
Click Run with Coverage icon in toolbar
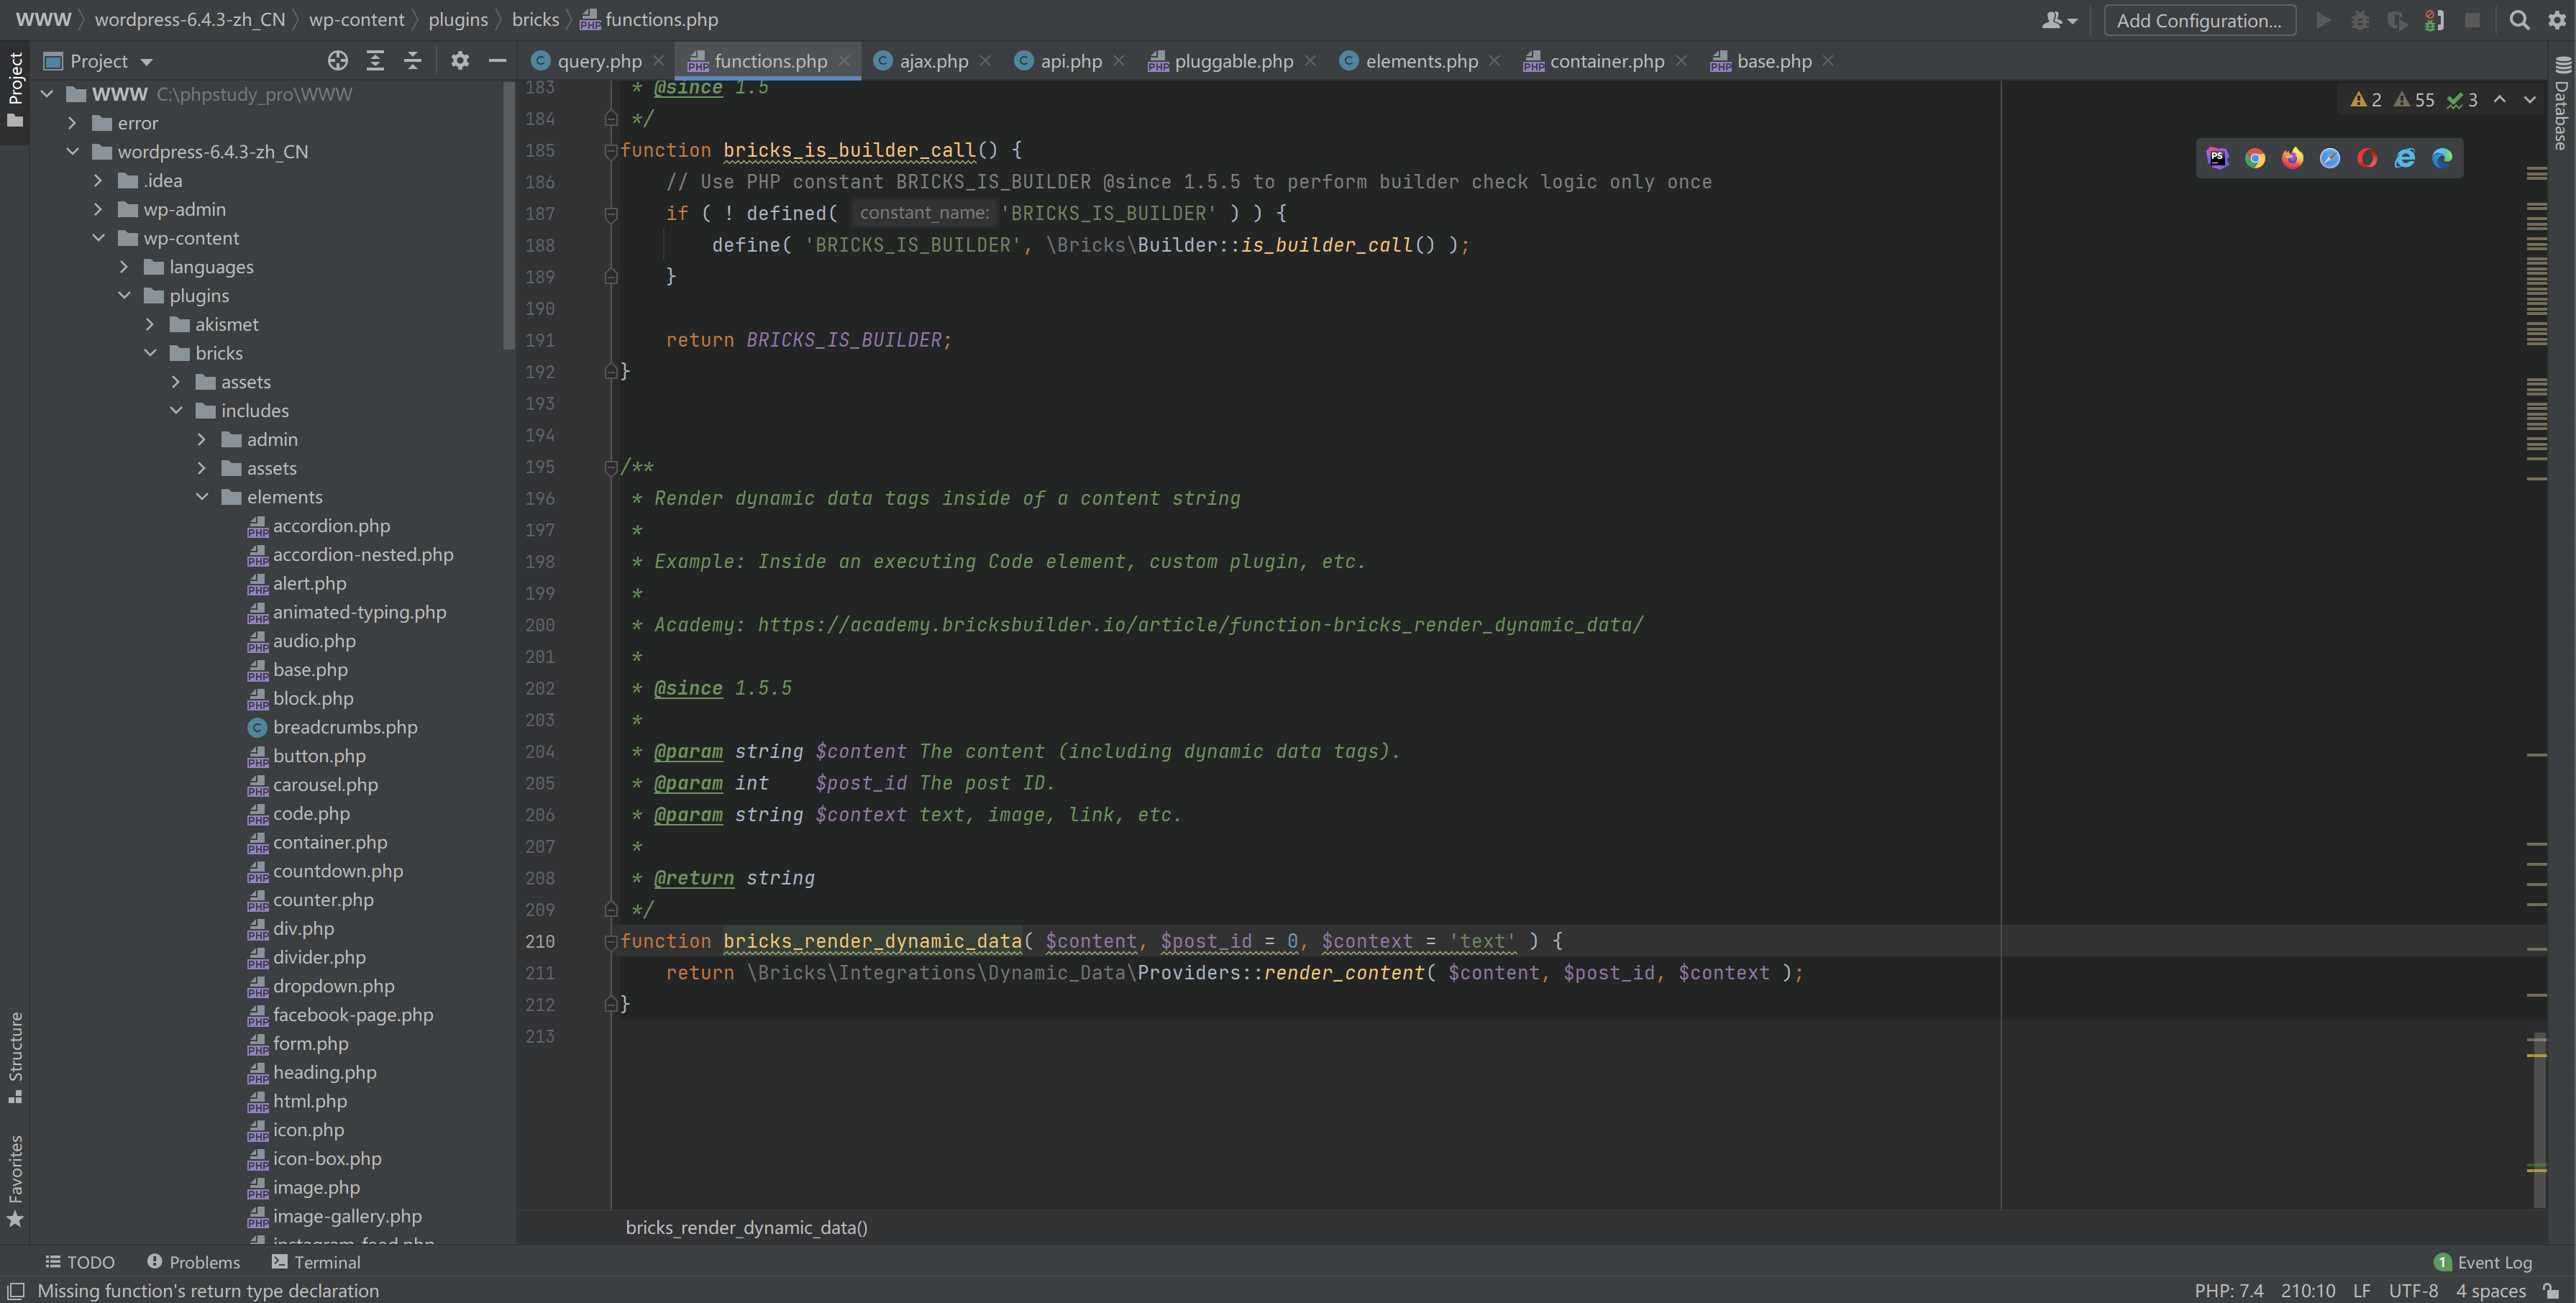2397,20
